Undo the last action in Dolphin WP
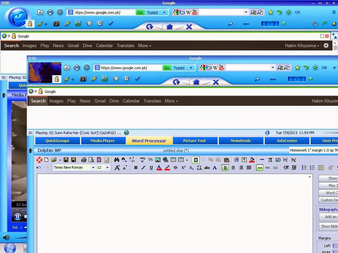Screen dimensions: 338x253 click(x=39, y=168)
